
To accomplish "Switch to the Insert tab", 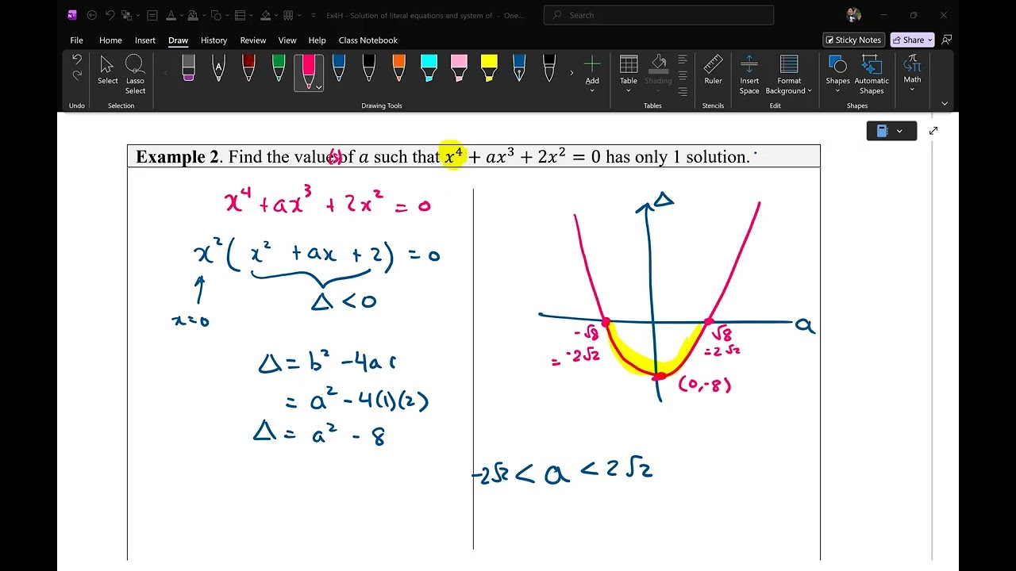I will [x=145, y=40].
